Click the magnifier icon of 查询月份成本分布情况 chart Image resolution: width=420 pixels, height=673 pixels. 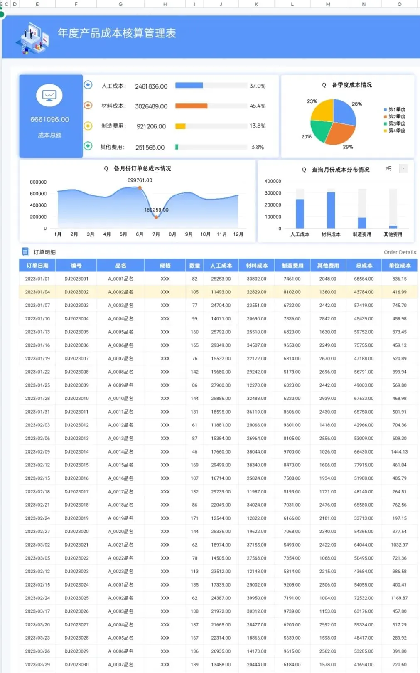coord(304,170)
